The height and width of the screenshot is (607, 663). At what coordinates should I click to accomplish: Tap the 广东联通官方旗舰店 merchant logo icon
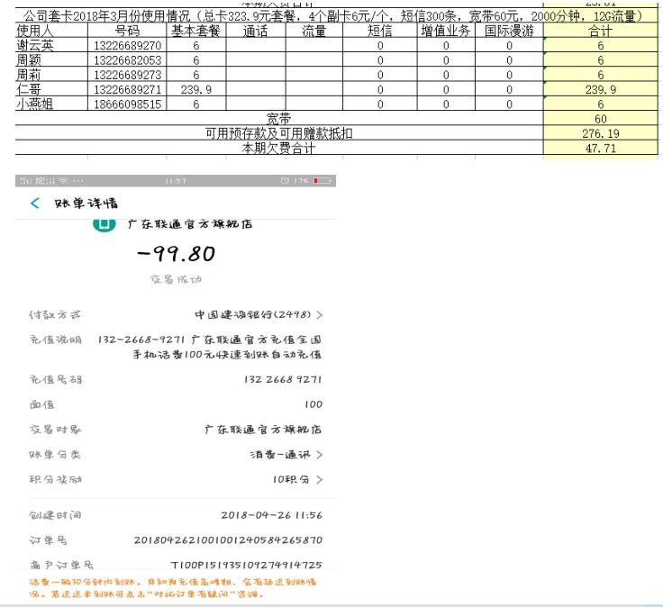(104, 225)
